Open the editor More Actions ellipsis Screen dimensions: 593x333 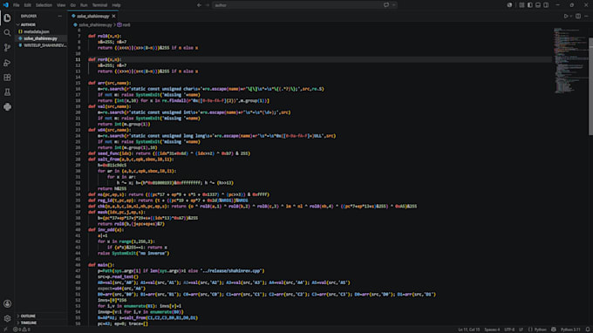tap(586, 17)
